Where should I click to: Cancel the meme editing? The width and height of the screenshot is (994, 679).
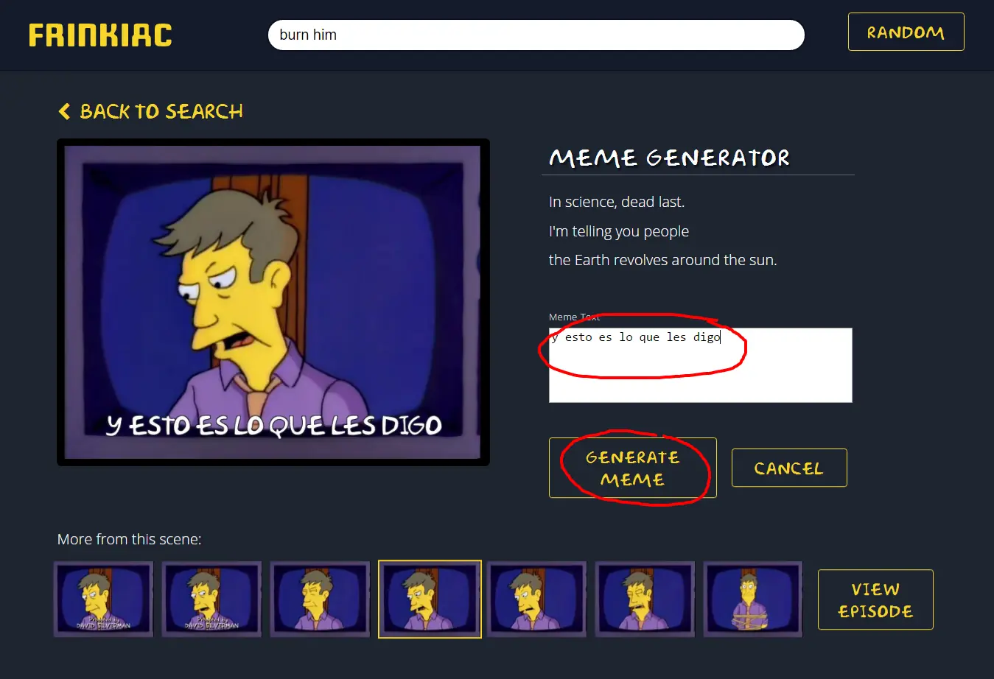click(x=788, y=468)
